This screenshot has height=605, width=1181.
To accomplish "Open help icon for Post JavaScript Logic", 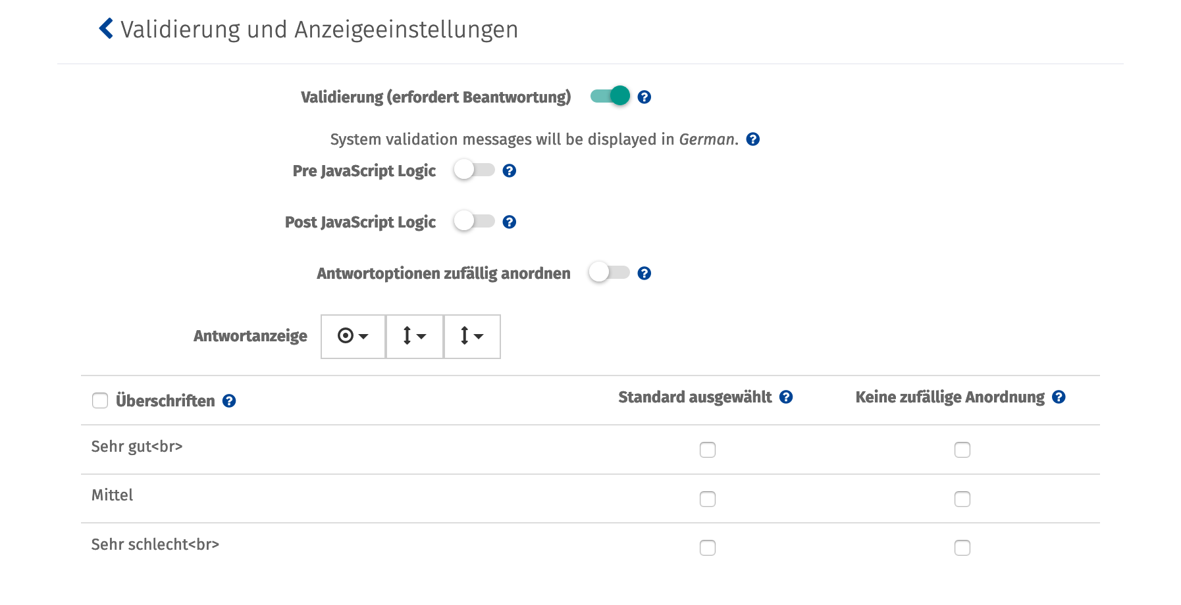I will [x=509, y=222].
